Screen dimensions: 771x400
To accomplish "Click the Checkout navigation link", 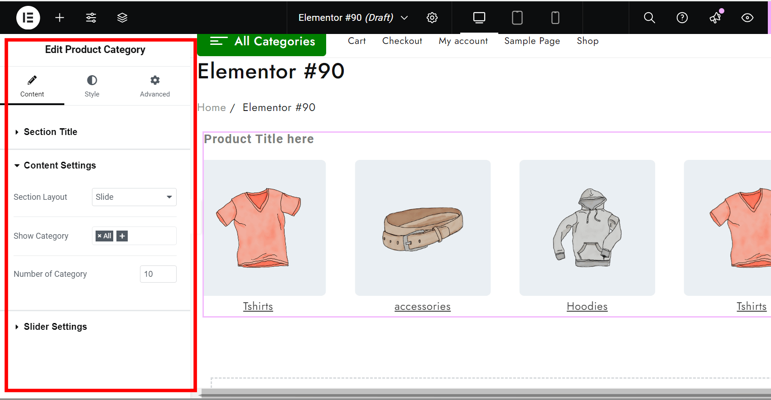I will (x=402, y=41).
